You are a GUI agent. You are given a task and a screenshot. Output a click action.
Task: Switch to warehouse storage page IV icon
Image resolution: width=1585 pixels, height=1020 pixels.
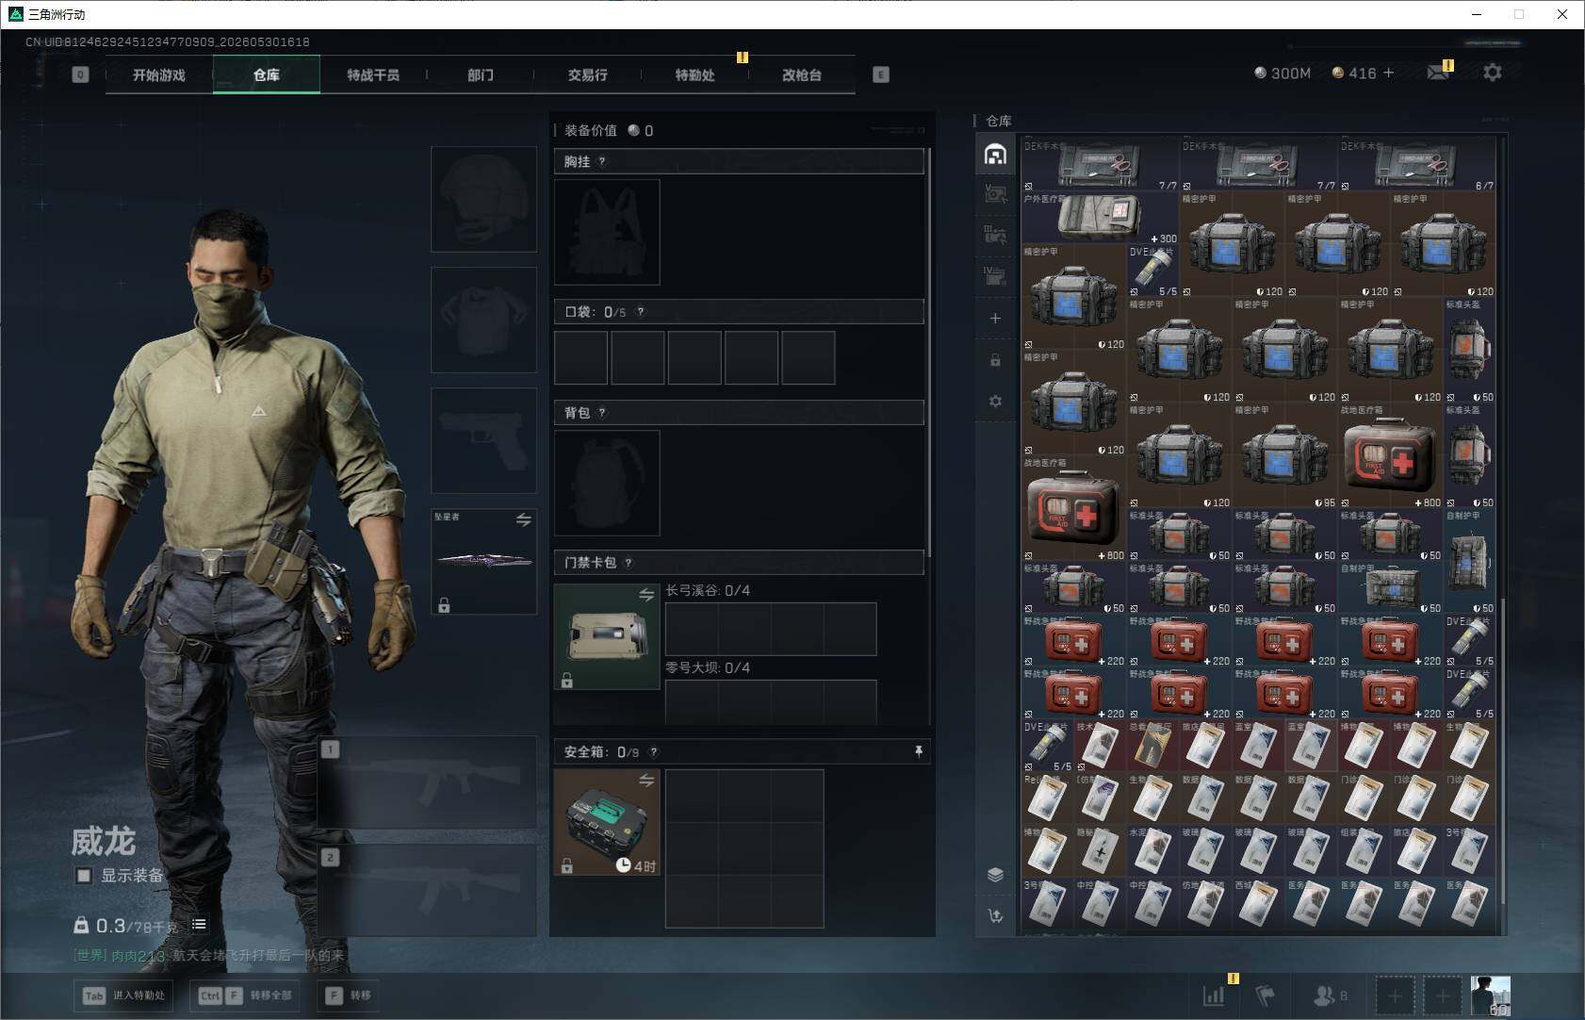pyautogui.click(x=995, y=275)
